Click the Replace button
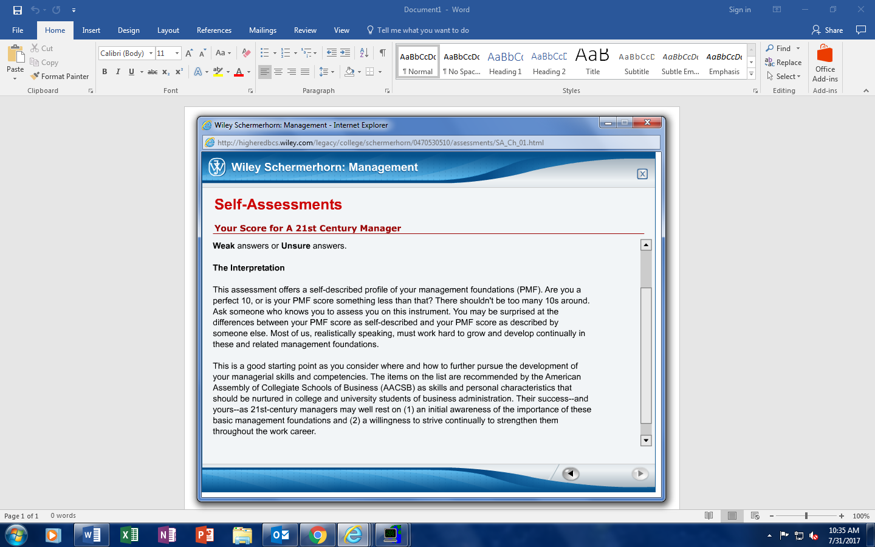Viewport: 875px width, 547px height. click(x=783, y=63)
